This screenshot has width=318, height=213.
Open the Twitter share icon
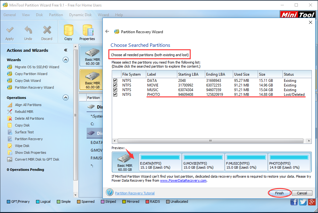(303, 202)
